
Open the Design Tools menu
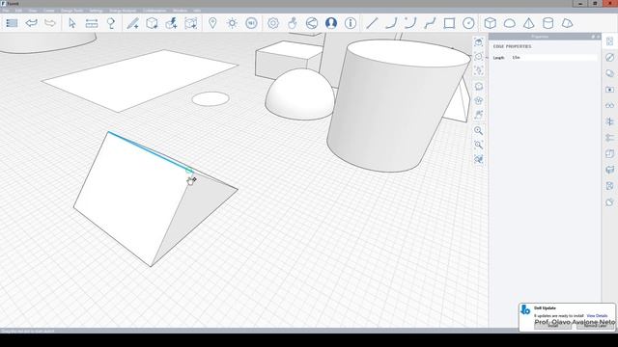[x=71, y=11]
